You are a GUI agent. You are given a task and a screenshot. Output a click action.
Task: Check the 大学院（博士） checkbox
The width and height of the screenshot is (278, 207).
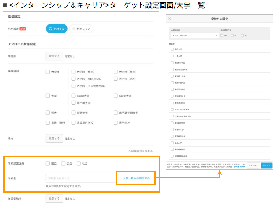73,72
